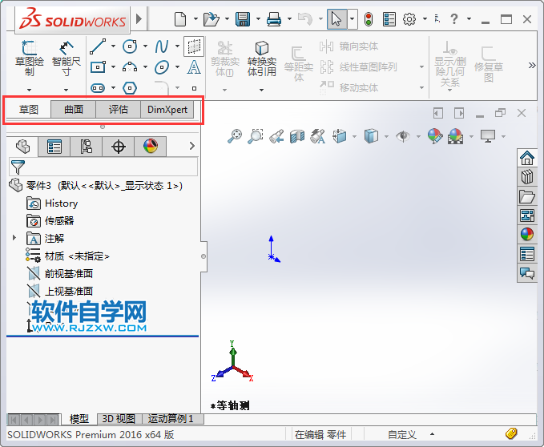Switch to the 评估 tab
The width and height of the screenshot is (544, 447).
(119, 110)
